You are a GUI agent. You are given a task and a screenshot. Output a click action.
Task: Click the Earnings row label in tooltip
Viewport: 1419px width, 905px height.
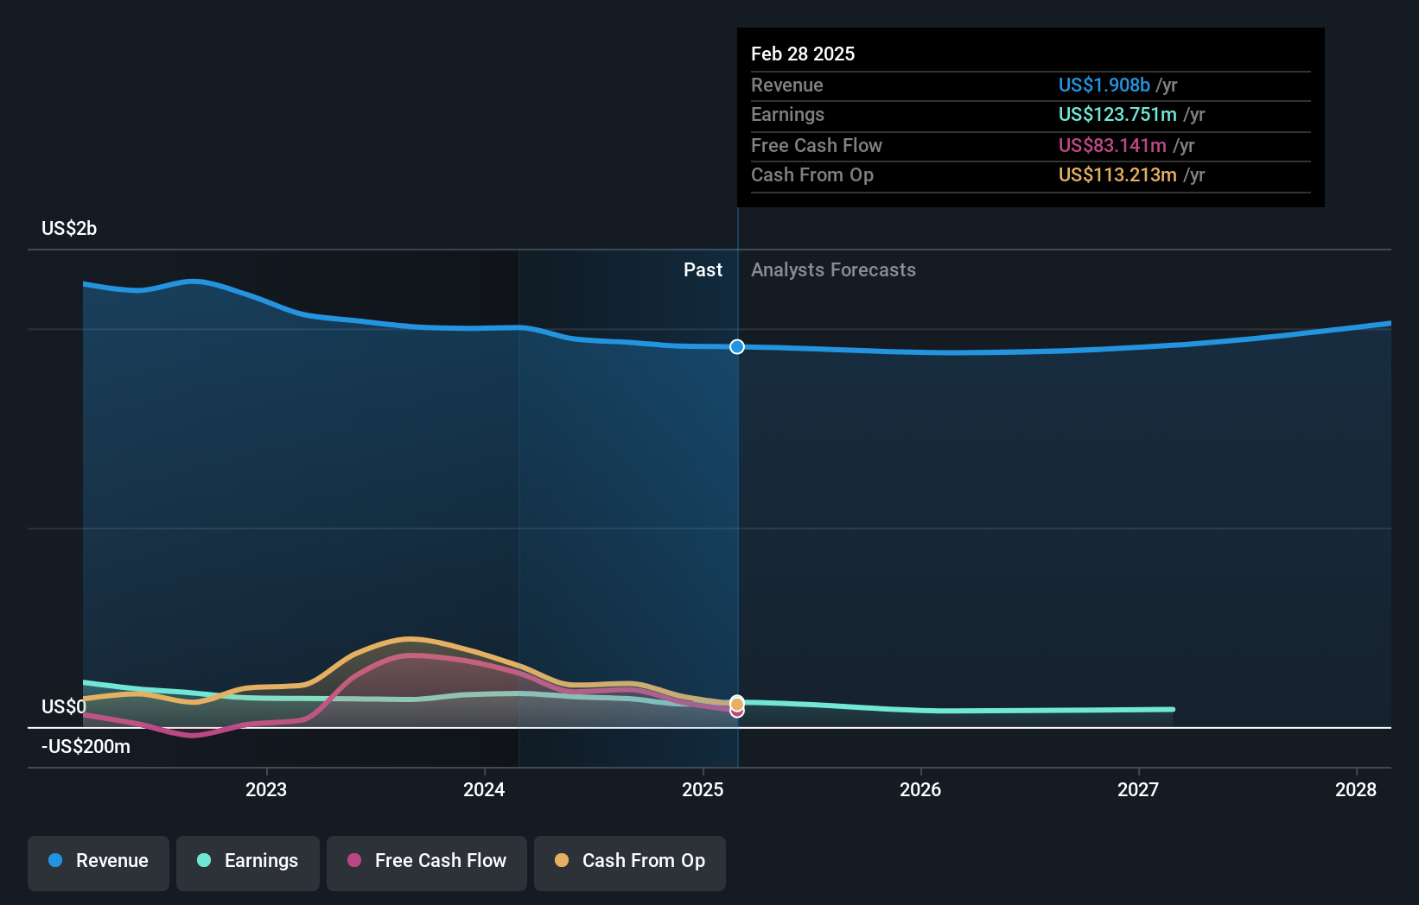click(x=788, y=114)
